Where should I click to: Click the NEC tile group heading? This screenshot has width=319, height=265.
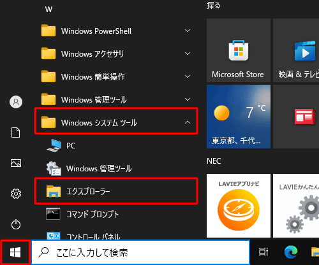(x=214, y=161)
